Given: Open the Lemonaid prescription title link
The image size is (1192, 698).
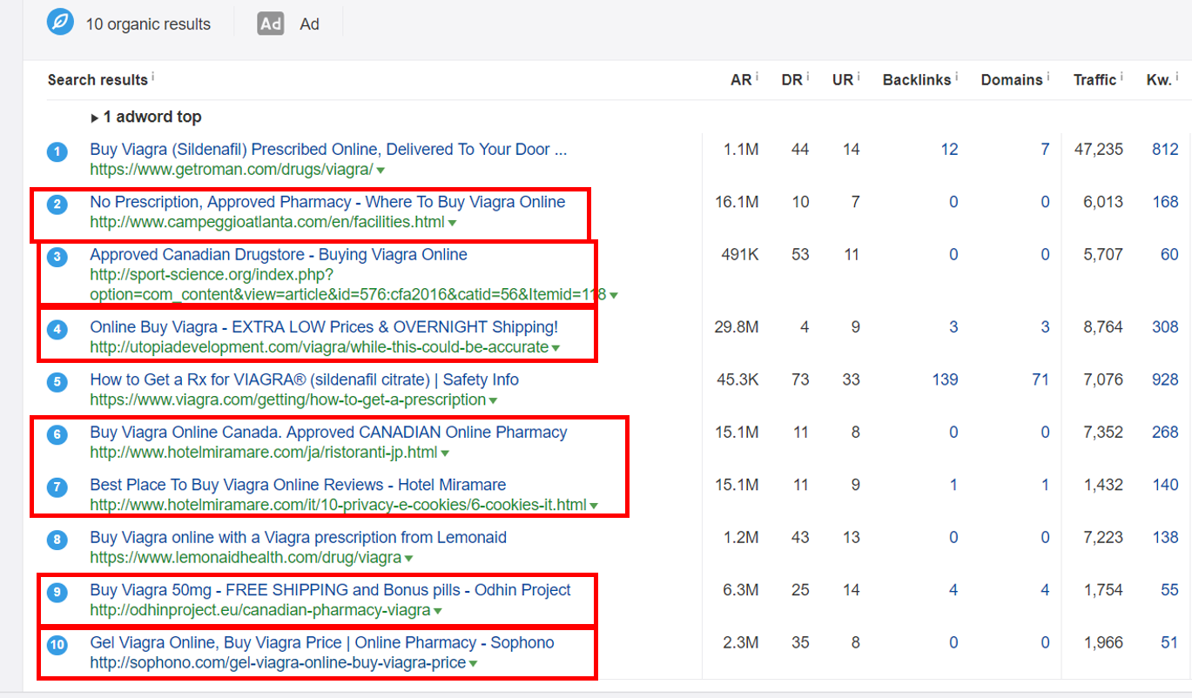Looking at the screenshot, I should coord(298,538).
